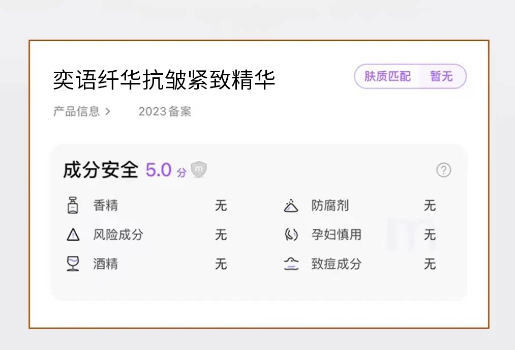Open the 2023备案 registration info
This screenshot has height=350, width=515.
[165, 112]
